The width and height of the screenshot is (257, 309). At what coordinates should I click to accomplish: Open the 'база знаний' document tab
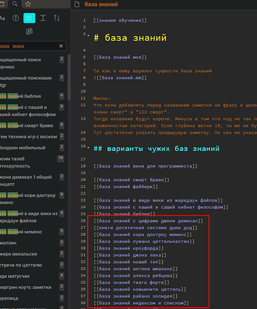pos(101,4)
